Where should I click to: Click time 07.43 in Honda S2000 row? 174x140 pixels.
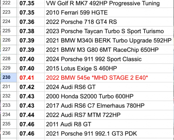pos(31,96)
